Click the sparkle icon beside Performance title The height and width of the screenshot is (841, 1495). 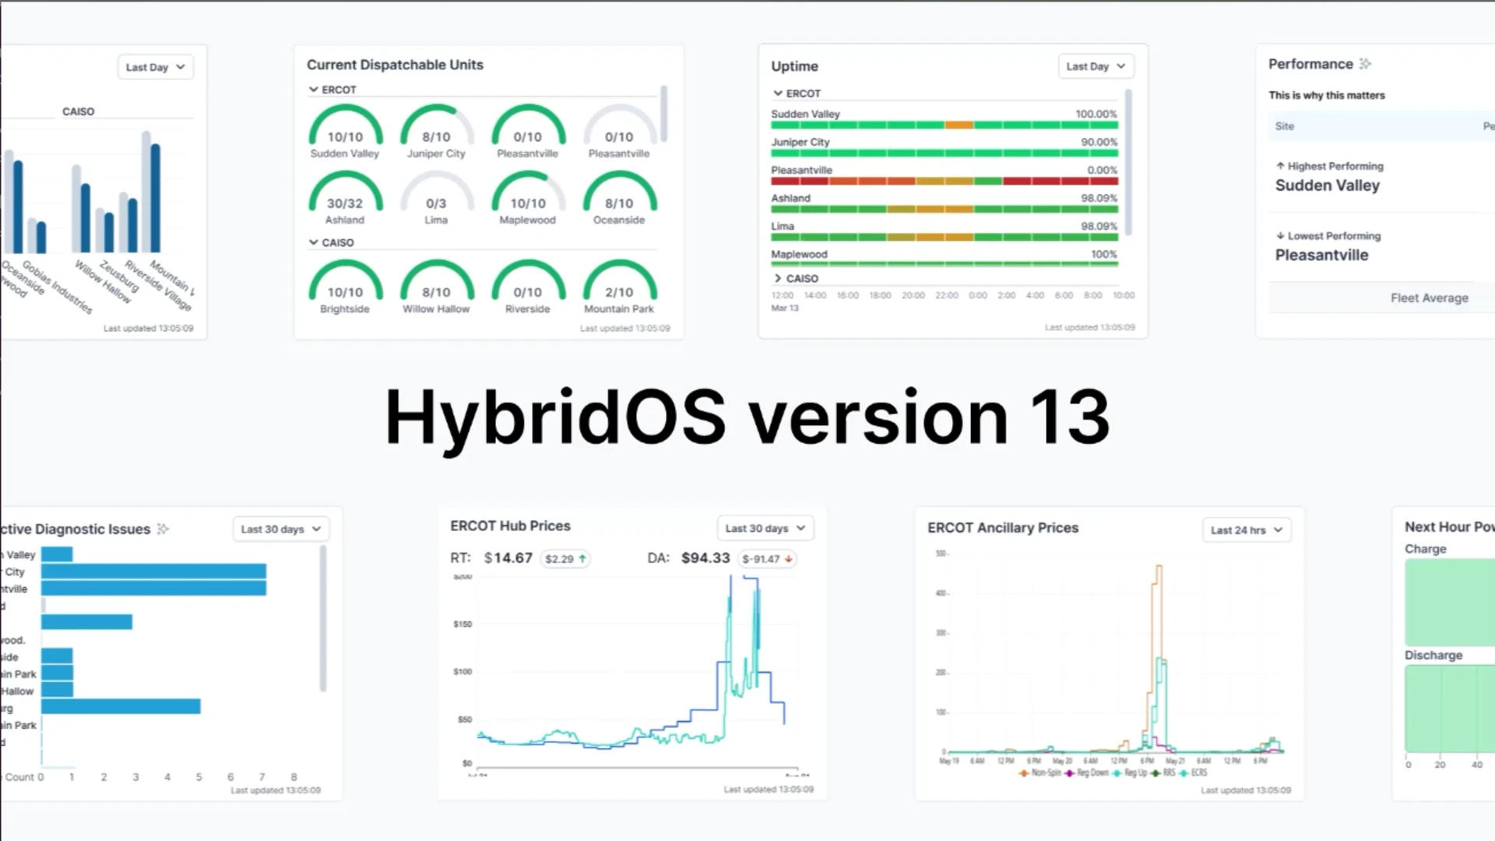(x=1367, y=64)
